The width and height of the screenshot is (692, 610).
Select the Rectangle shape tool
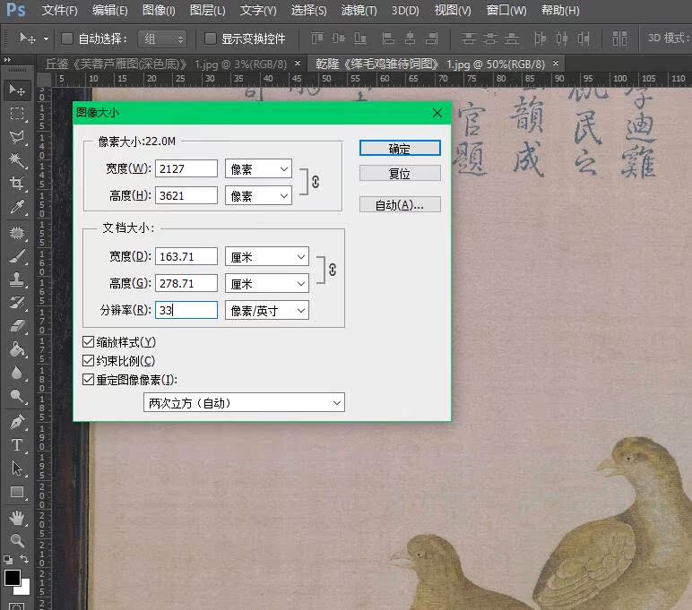[17, 493]
